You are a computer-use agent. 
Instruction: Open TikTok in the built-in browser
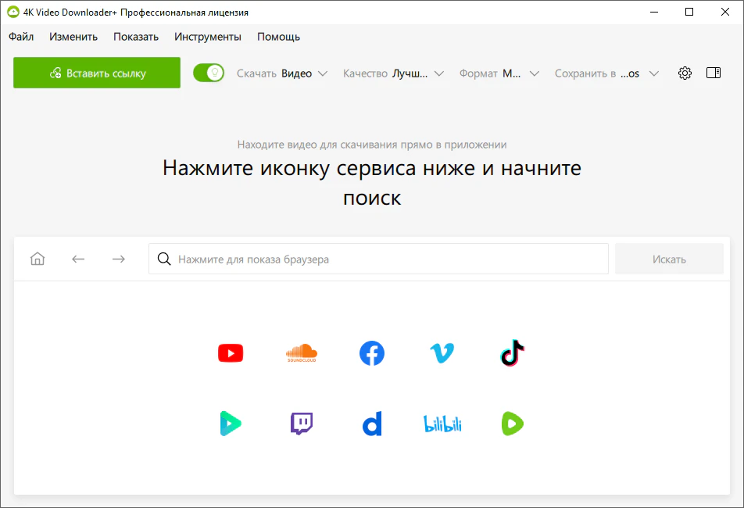[x=513, y=352]
